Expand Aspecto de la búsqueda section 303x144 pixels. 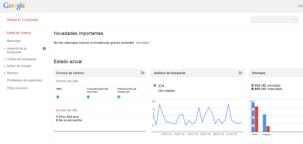[x=17, y=50]
